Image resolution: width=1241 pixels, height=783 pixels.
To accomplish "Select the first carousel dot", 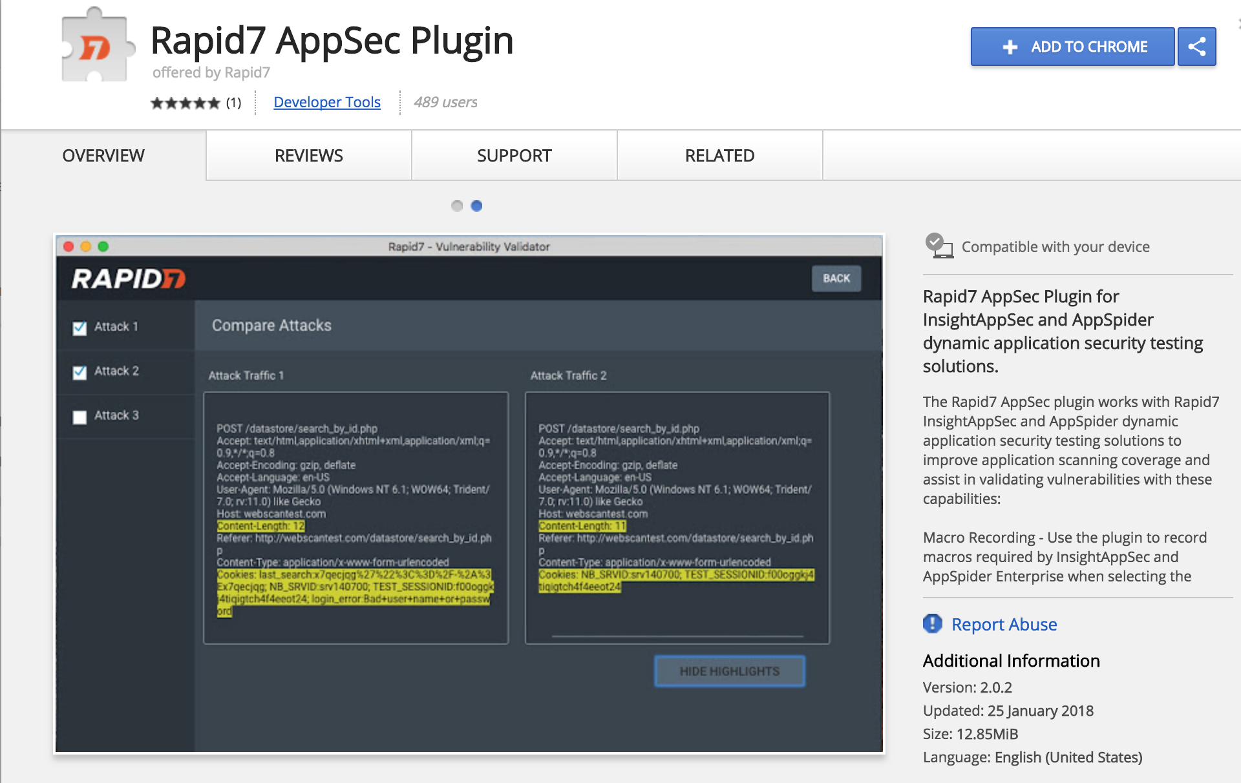I will [457, 206].
